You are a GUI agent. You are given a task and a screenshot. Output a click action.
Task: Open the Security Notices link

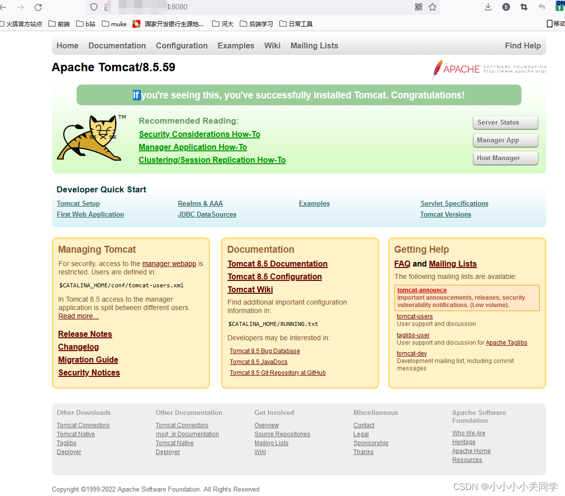[89, 373]
